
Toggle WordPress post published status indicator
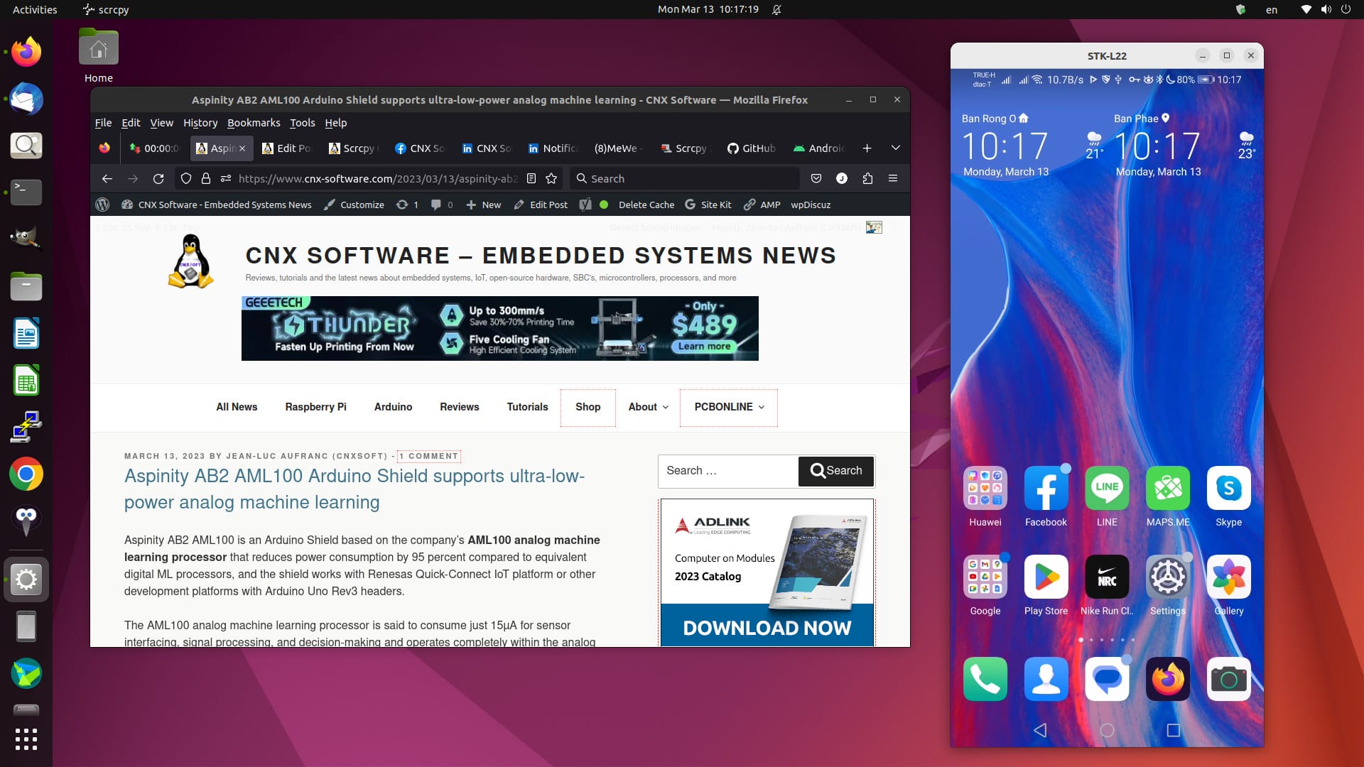[x=603, y=204]
